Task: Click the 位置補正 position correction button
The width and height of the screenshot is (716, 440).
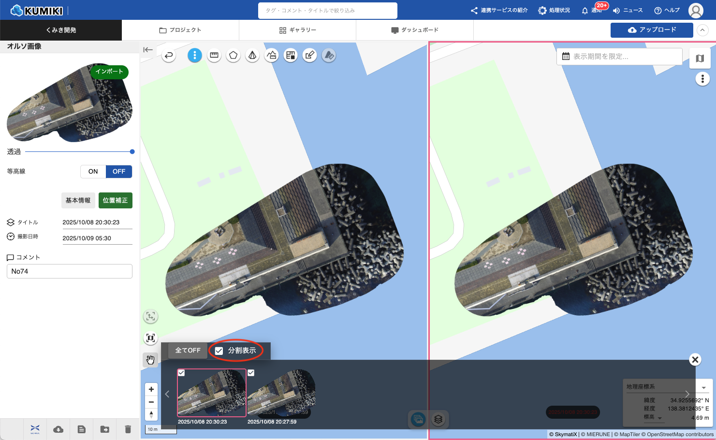Action: pos(115,200)
